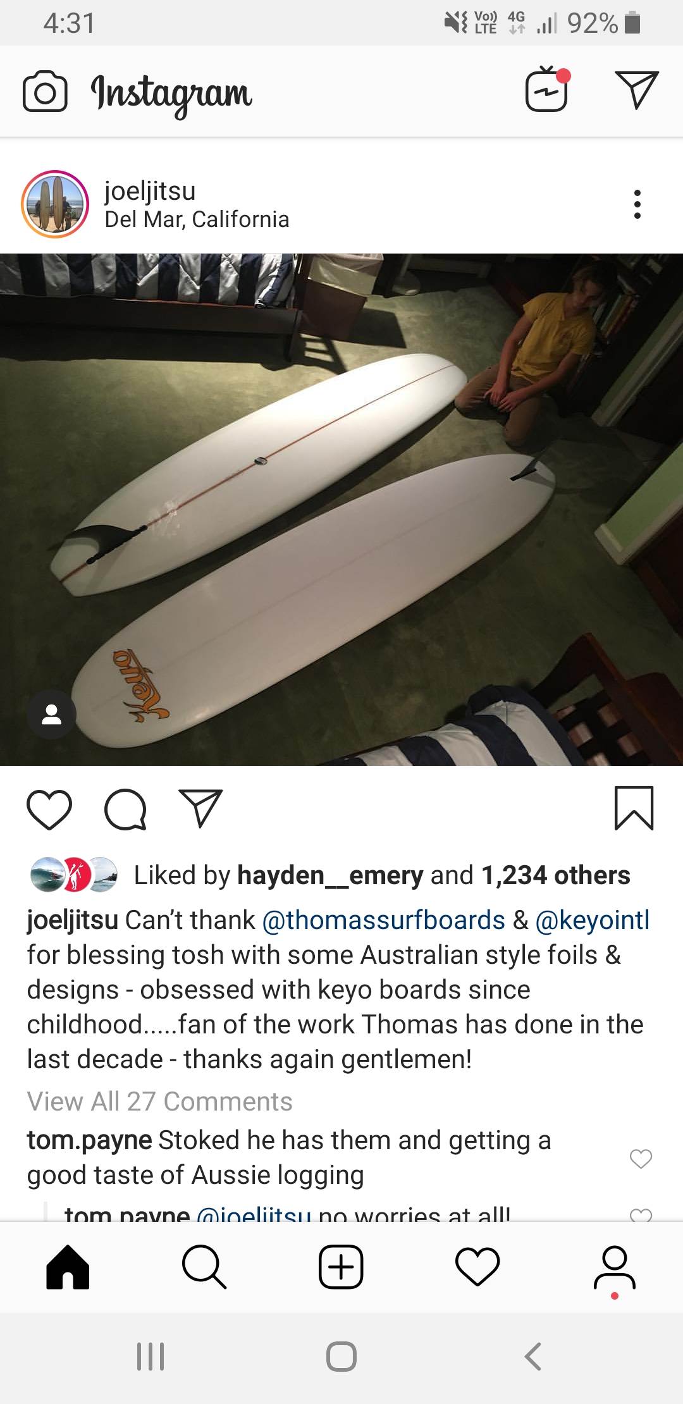Expand View All 27 Comments
This screenshot has height=1404, width=683.
pyautogui.click(x=159, y=1102)
